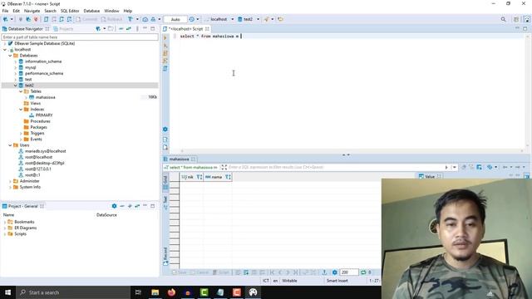Open the Navigate menu
The image size is (532, 299).
32,11
